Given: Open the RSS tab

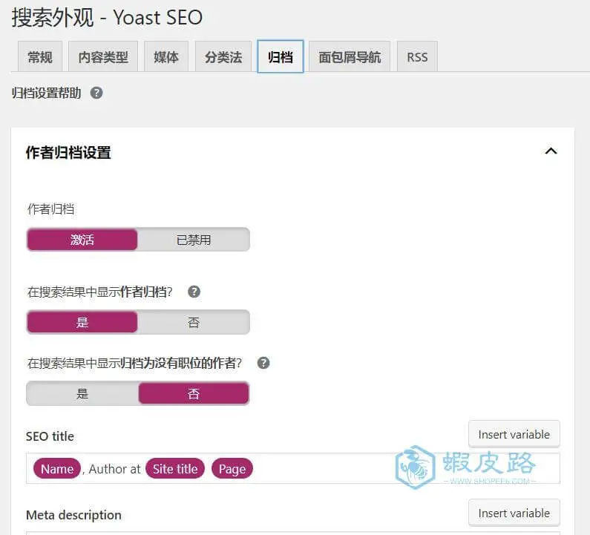Looking at the screenshot, I should pyautogui.click(x=417, y=57).
